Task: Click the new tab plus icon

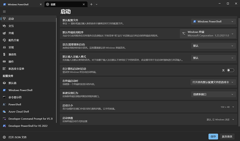Action: [91, 4]
